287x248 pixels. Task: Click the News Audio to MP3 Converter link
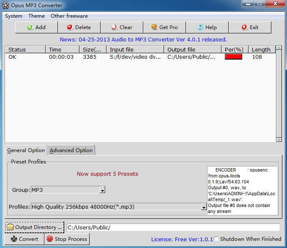point(143,40)
